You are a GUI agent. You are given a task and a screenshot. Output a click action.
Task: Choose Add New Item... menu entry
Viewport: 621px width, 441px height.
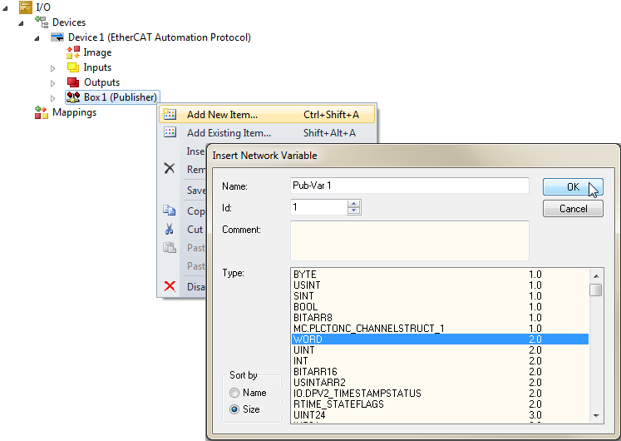tap(267, 115)
